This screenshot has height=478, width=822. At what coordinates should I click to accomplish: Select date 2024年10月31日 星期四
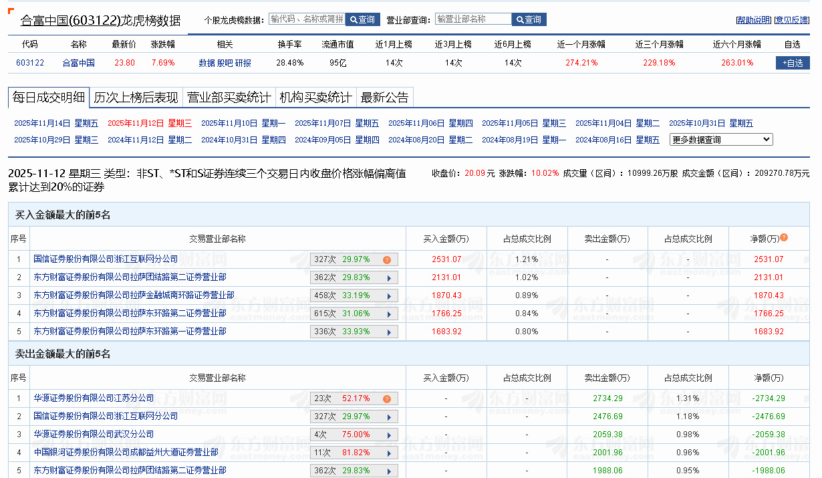click(x=243, y=140)
